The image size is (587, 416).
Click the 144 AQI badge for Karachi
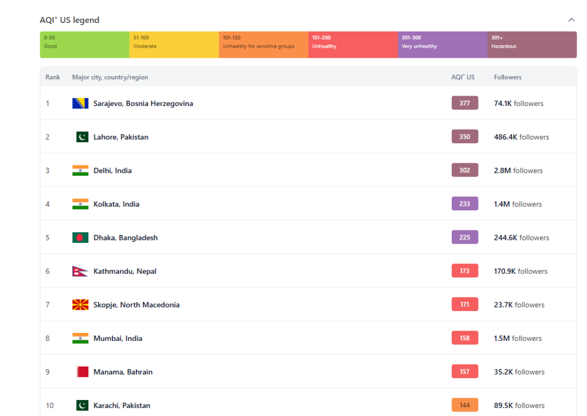coord(464,405)
